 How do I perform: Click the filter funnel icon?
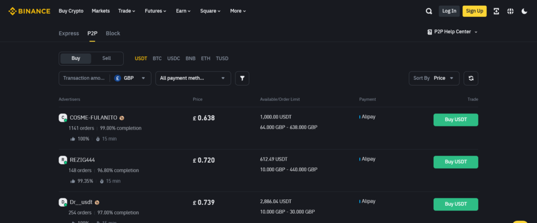(x=242, y=78)
